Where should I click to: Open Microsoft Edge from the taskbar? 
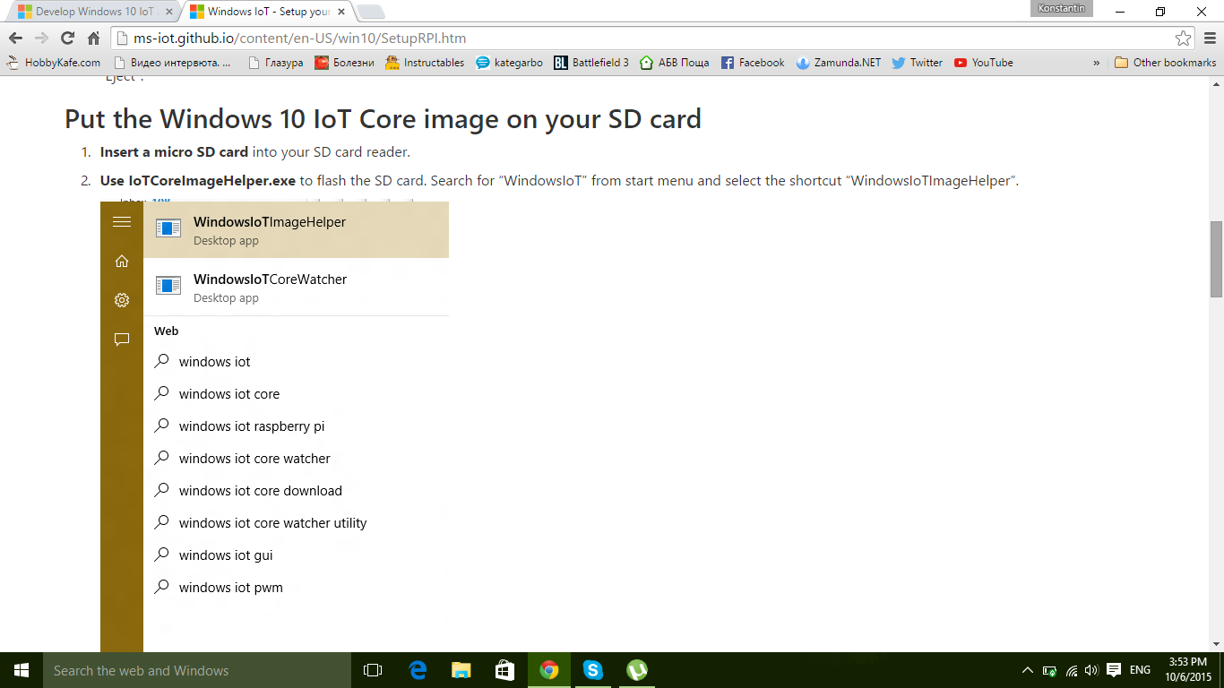pos(417,670)
